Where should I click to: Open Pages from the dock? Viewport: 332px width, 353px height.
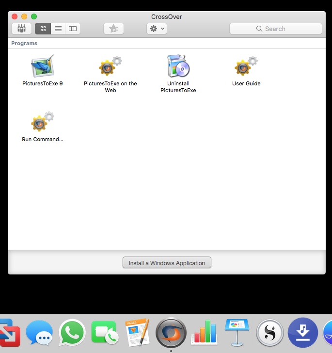137,333
